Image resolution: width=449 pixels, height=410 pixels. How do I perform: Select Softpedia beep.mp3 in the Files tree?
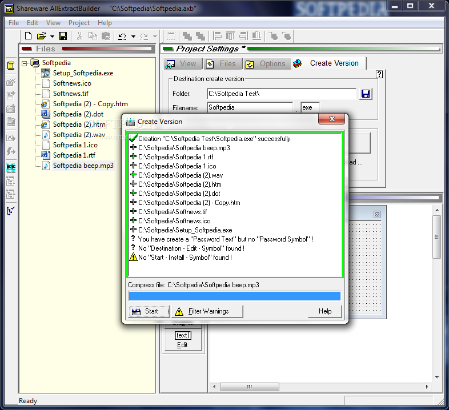click(x=83, y=166)
